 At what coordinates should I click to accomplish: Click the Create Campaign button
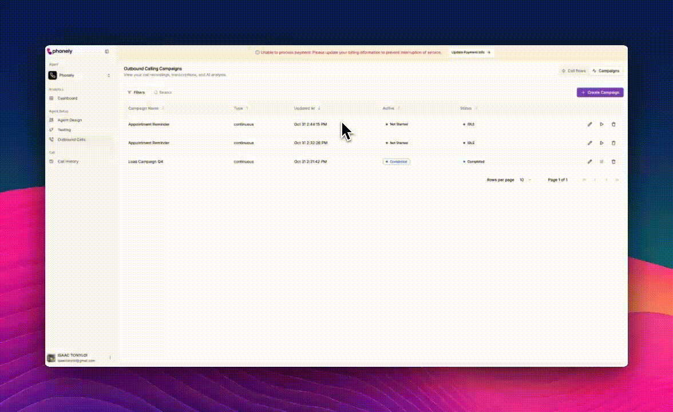coord(600,92)
